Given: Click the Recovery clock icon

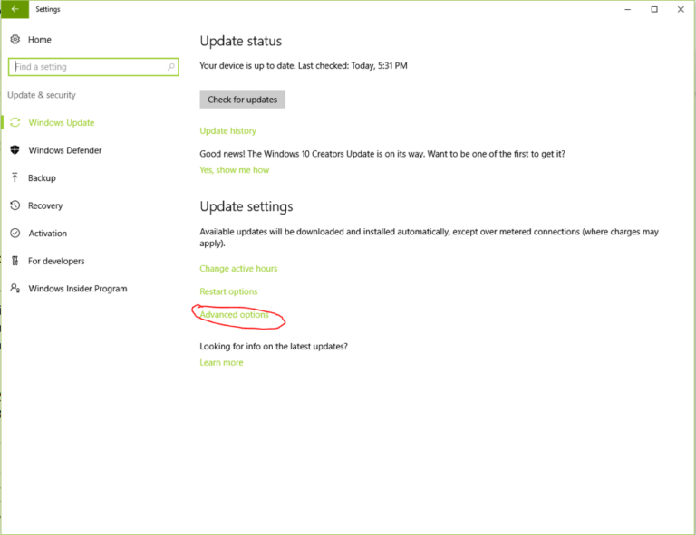Looking at the screenshot, I should (15, 205).
